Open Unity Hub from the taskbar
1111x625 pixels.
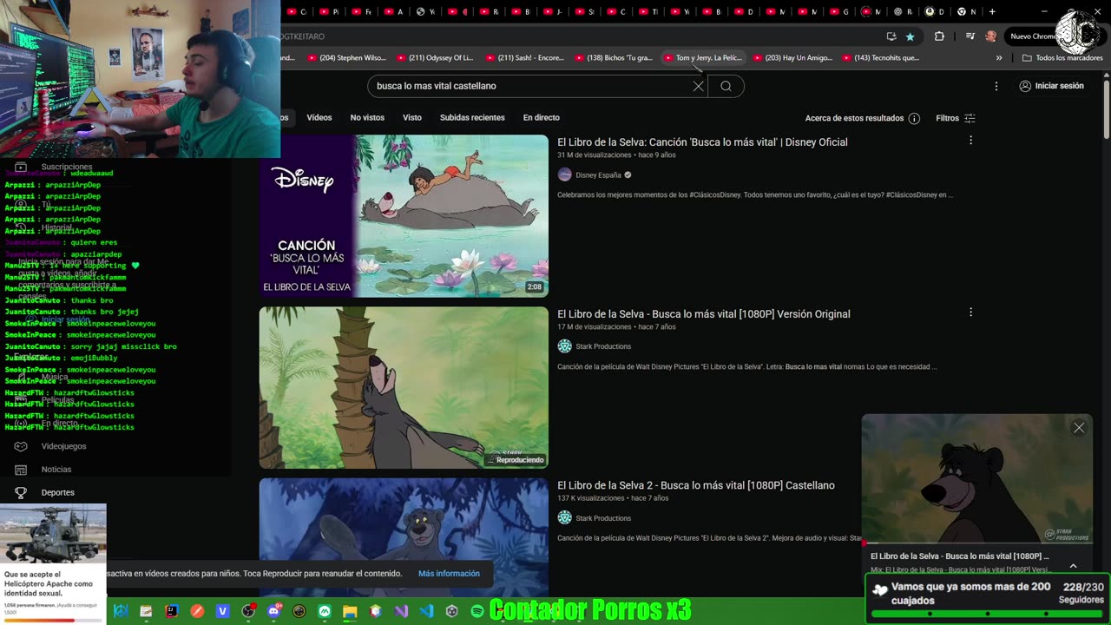451,611
